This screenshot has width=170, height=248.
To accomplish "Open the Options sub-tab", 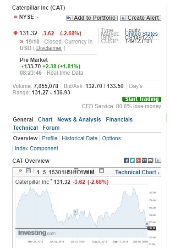I will [x=111, y=138].
